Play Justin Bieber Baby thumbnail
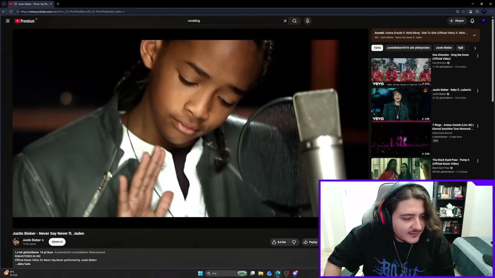The image size is (495, 278). click(x=401, y=105)
